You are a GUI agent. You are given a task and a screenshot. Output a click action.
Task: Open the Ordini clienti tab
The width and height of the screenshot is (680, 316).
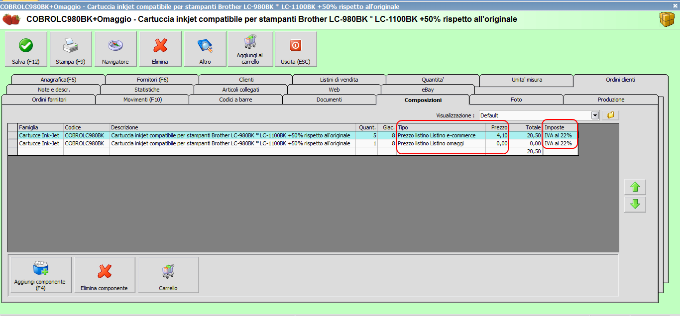pyautogui.click(x=620, y=80)
